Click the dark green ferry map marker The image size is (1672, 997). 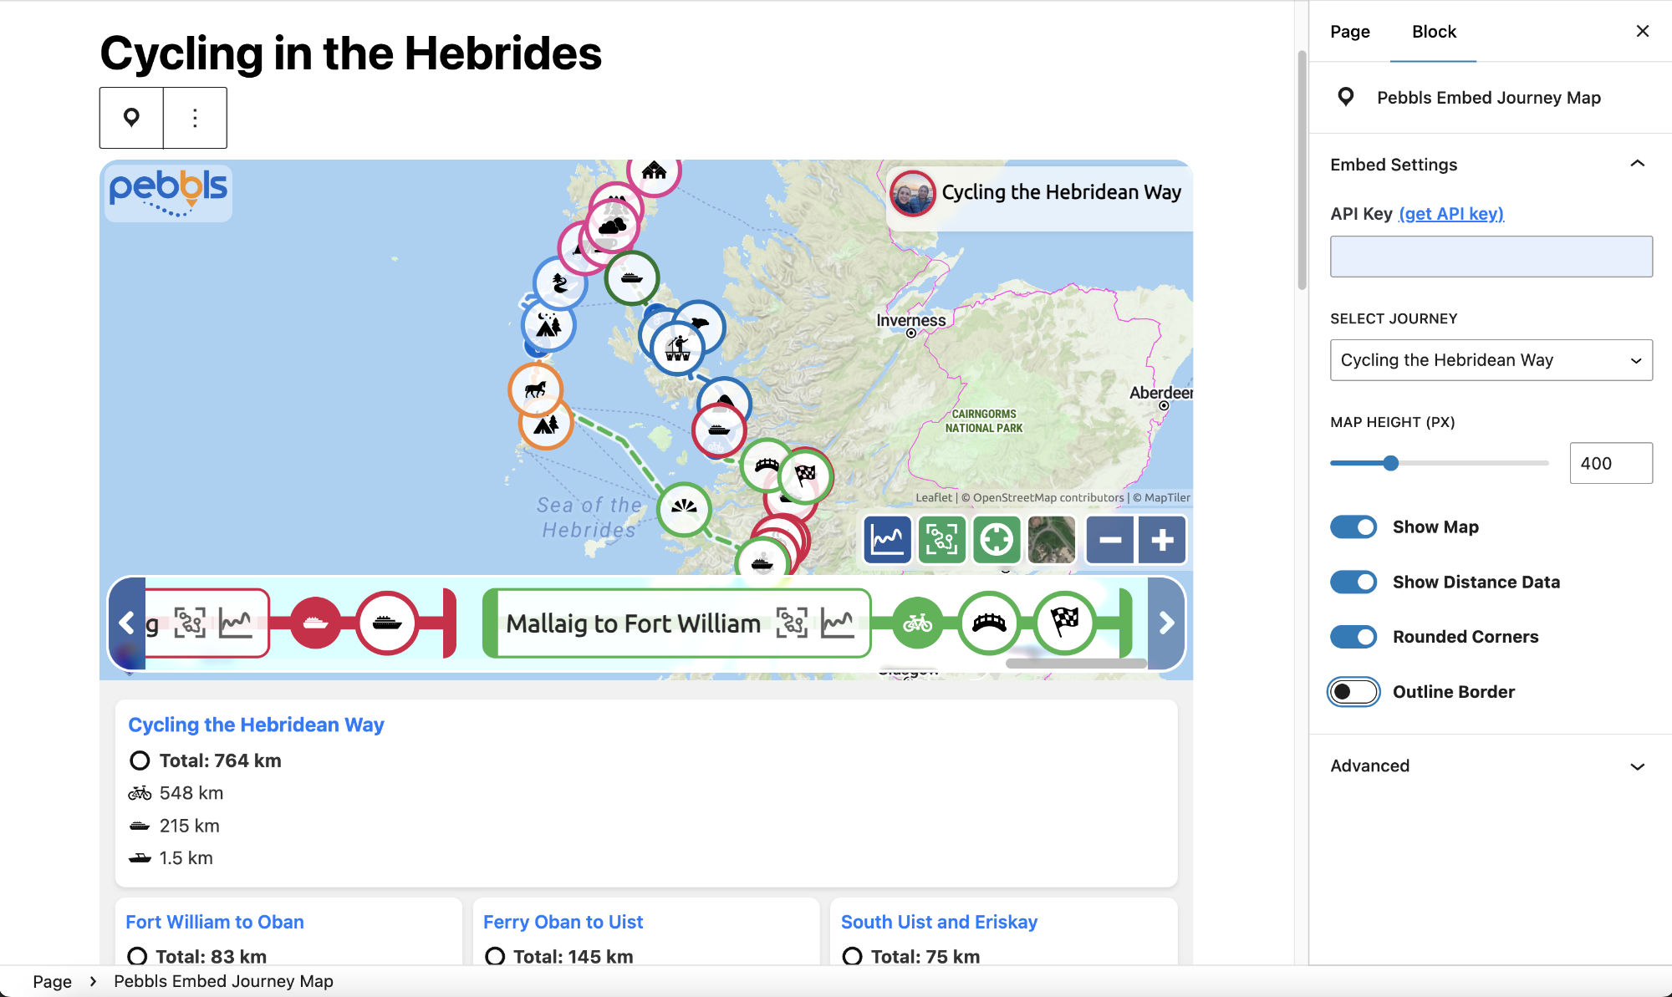[x=632, y=277]
